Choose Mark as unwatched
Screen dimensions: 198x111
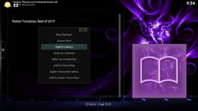tap(64, 59)
